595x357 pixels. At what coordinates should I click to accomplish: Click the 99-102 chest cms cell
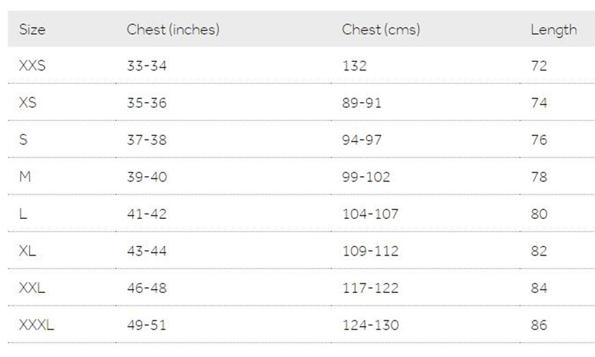click(x=366, y=177)
